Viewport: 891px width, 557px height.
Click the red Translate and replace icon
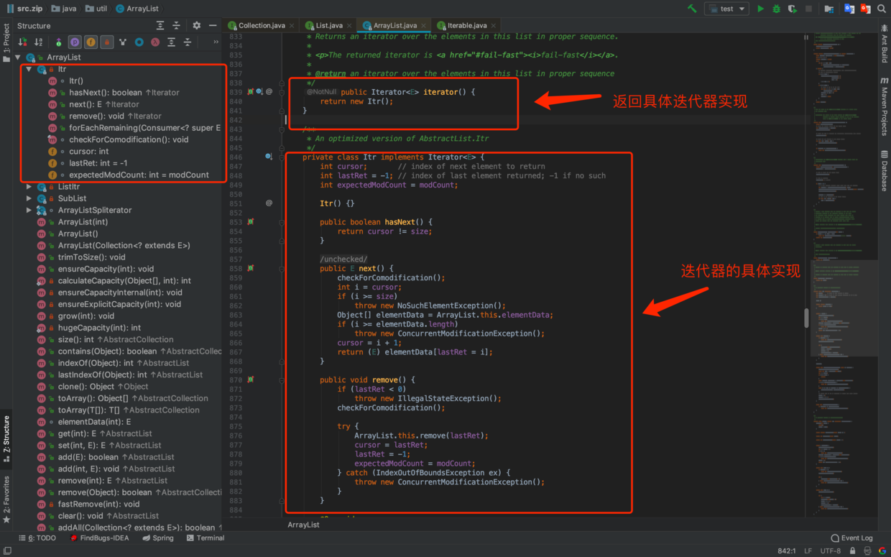865,9
